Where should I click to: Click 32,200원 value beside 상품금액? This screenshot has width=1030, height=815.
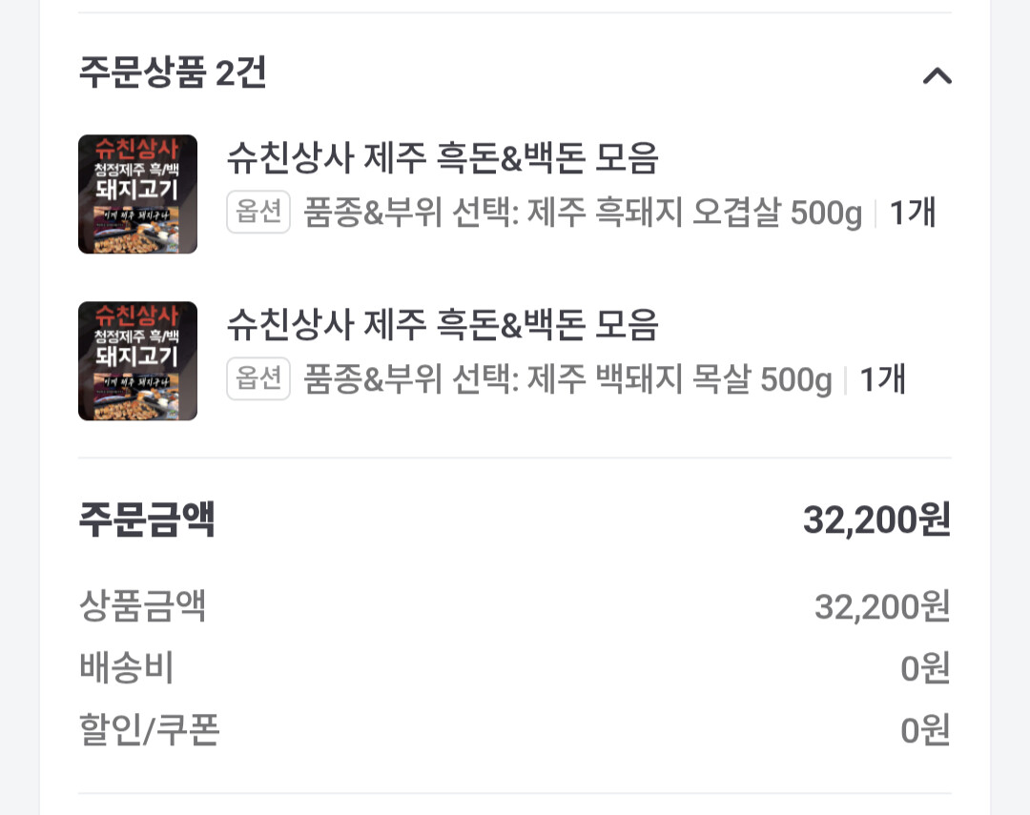pyautogui.click(x=882, y=606)
